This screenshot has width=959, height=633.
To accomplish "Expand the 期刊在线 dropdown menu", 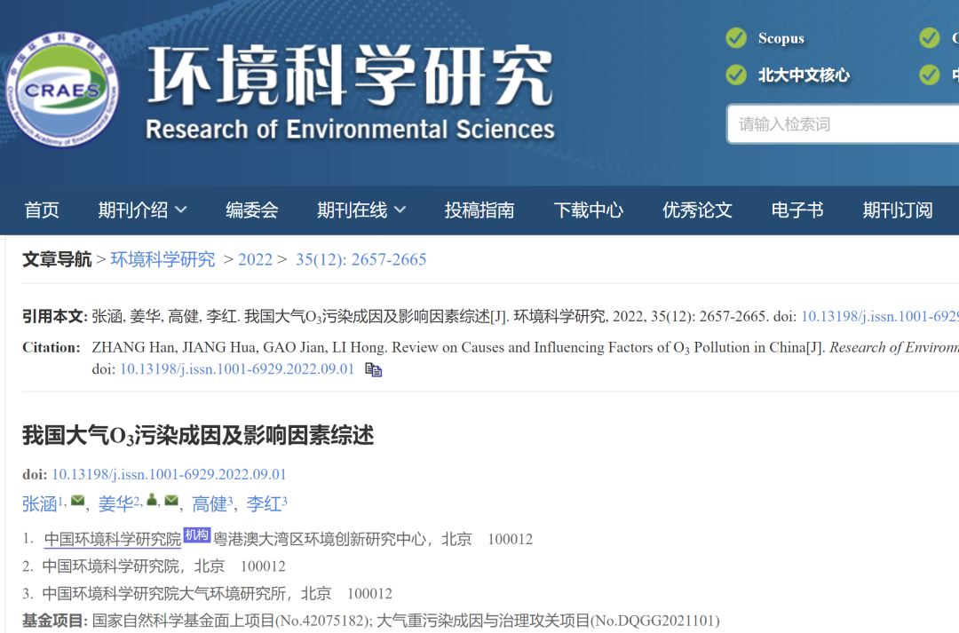I will tap(361, 210).
